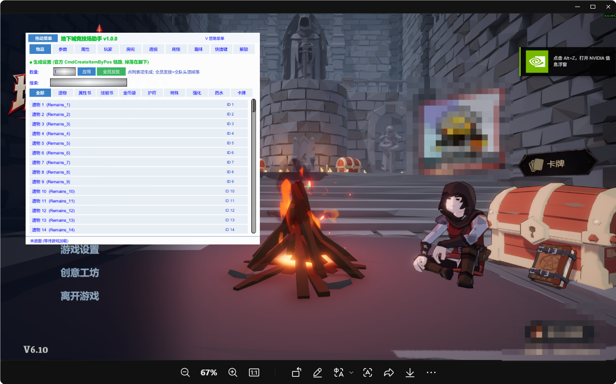616x384 pixels.
Task: Expand the translate options dropdown arrow
Action: coord(351,372)
